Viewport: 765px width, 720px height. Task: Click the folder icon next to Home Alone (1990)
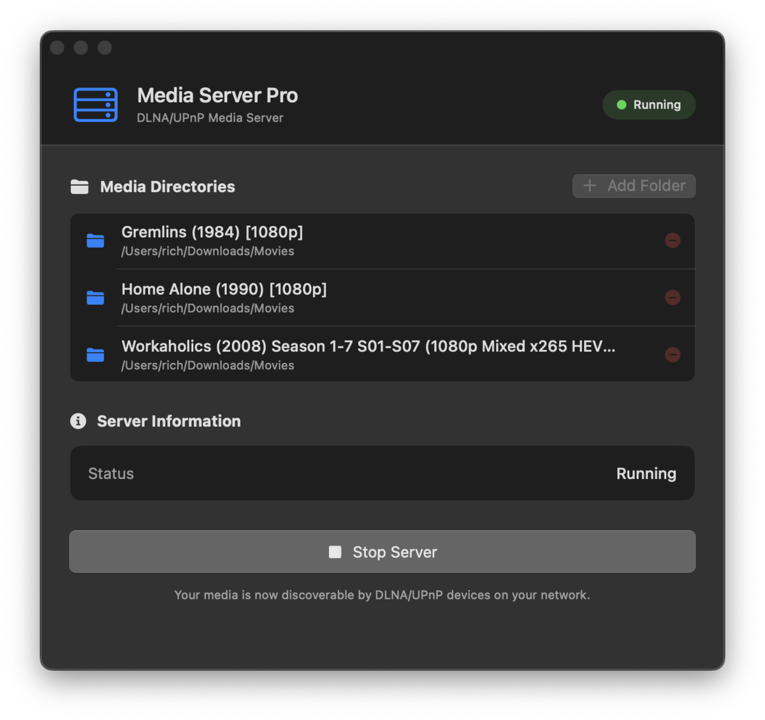pos(95,298)
